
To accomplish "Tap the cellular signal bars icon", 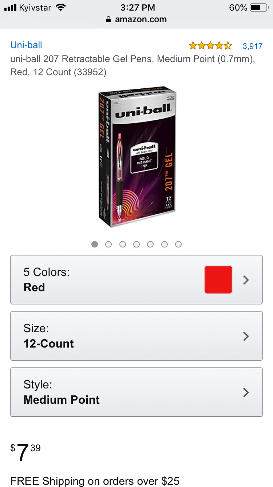I will tap(11, 7).
